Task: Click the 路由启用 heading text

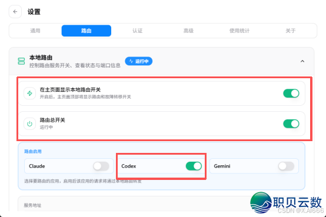Action: tap(33, 152)
